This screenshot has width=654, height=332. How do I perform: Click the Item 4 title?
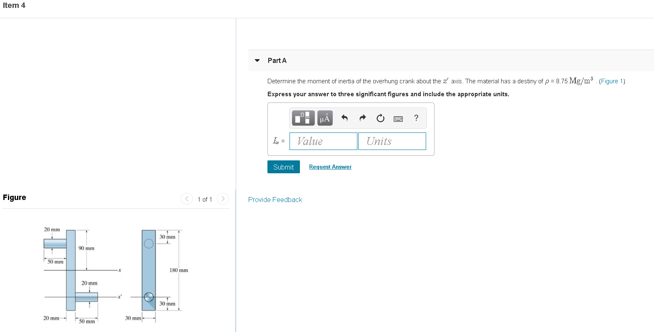[x=14, y=5]
